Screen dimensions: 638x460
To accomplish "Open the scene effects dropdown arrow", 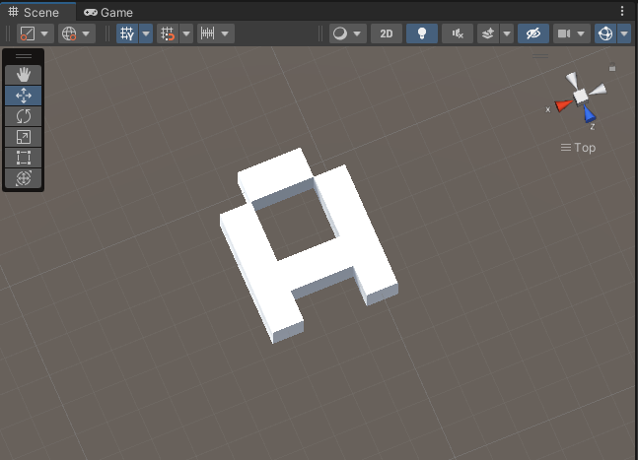I will [507, 33].
